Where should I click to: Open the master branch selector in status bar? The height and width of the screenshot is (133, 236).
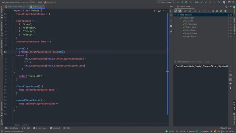point(205,132)
